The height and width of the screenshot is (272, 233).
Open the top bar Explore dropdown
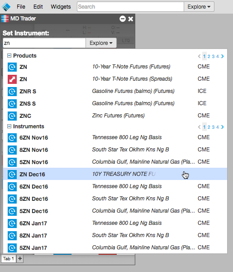point(199,7)
